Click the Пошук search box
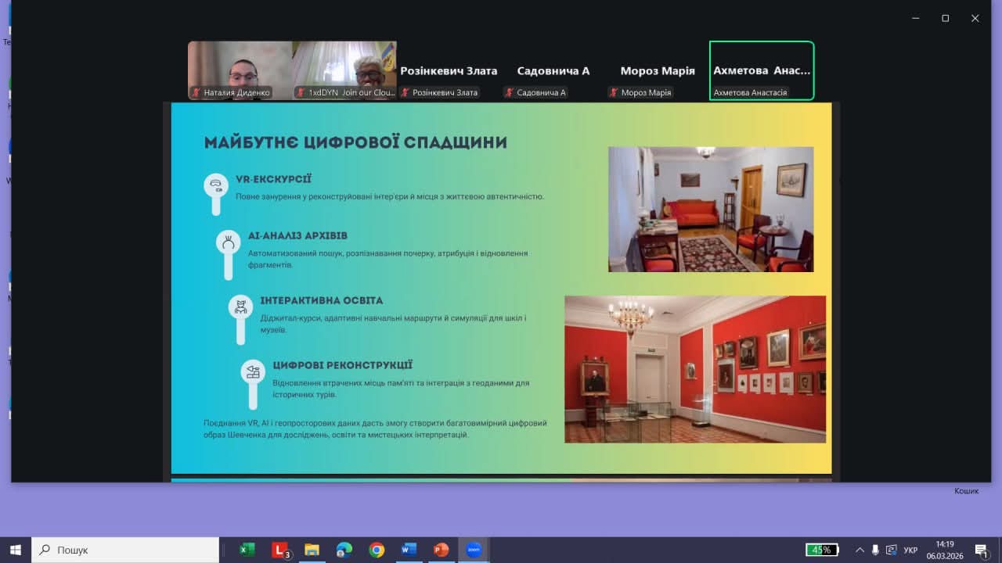This screenshot has height=563, width=1002. 125,550
